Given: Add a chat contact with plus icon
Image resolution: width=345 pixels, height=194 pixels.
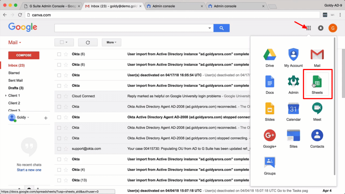Looking at the screenshot, I should pyautogui.click(x=46, y=118).
